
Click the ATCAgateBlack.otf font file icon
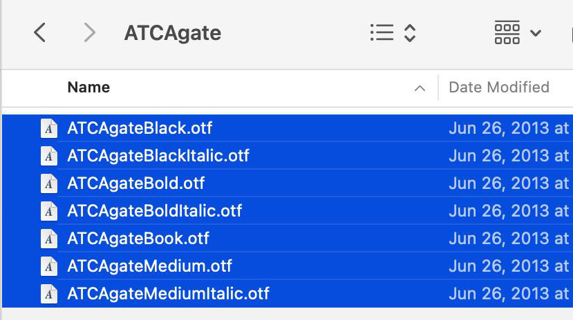tap(48, 128)
